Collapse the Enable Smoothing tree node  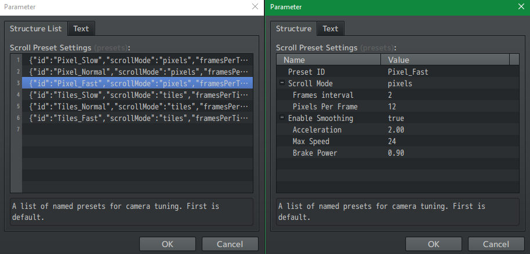pos(282,118)
